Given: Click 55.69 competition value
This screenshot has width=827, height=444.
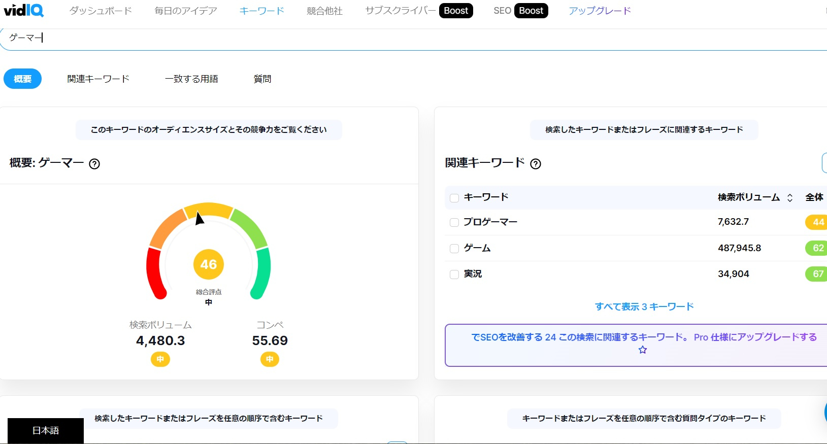Looking at the screenshot, I should point(270,340).
